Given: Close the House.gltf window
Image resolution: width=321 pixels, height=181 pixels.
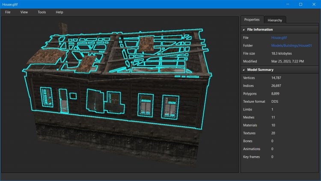Looking at the screenshot, I should (x=314, y=4).
